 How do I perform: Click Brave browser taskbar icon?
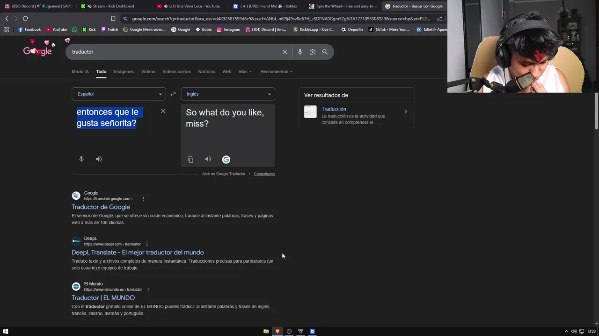278,331
